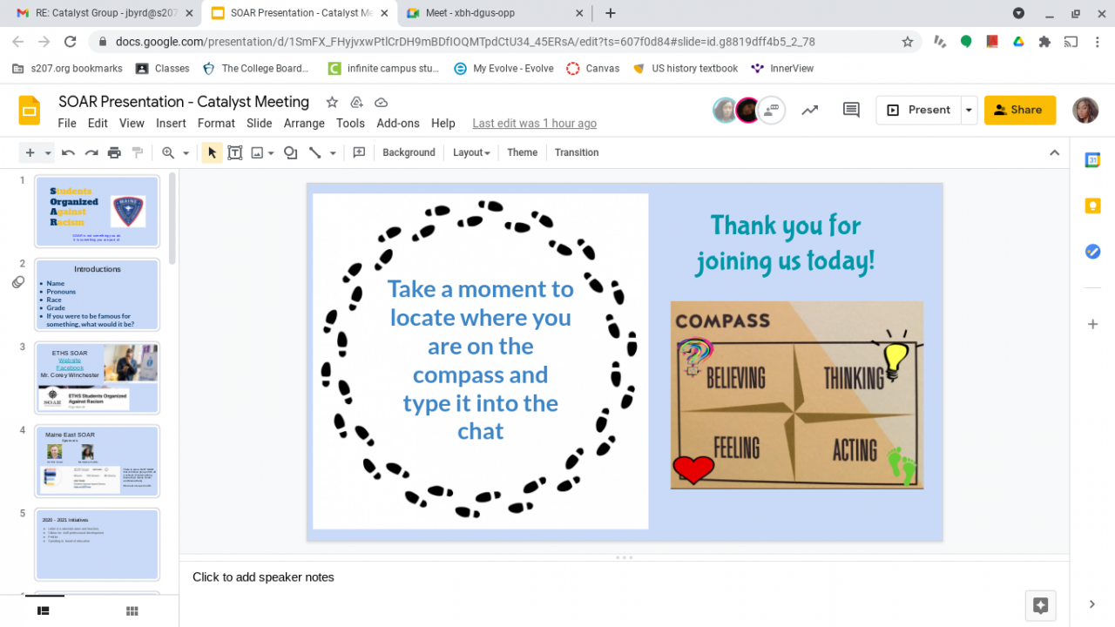Click the Background button
1115x627 pixels.
(x=409, y=152)
